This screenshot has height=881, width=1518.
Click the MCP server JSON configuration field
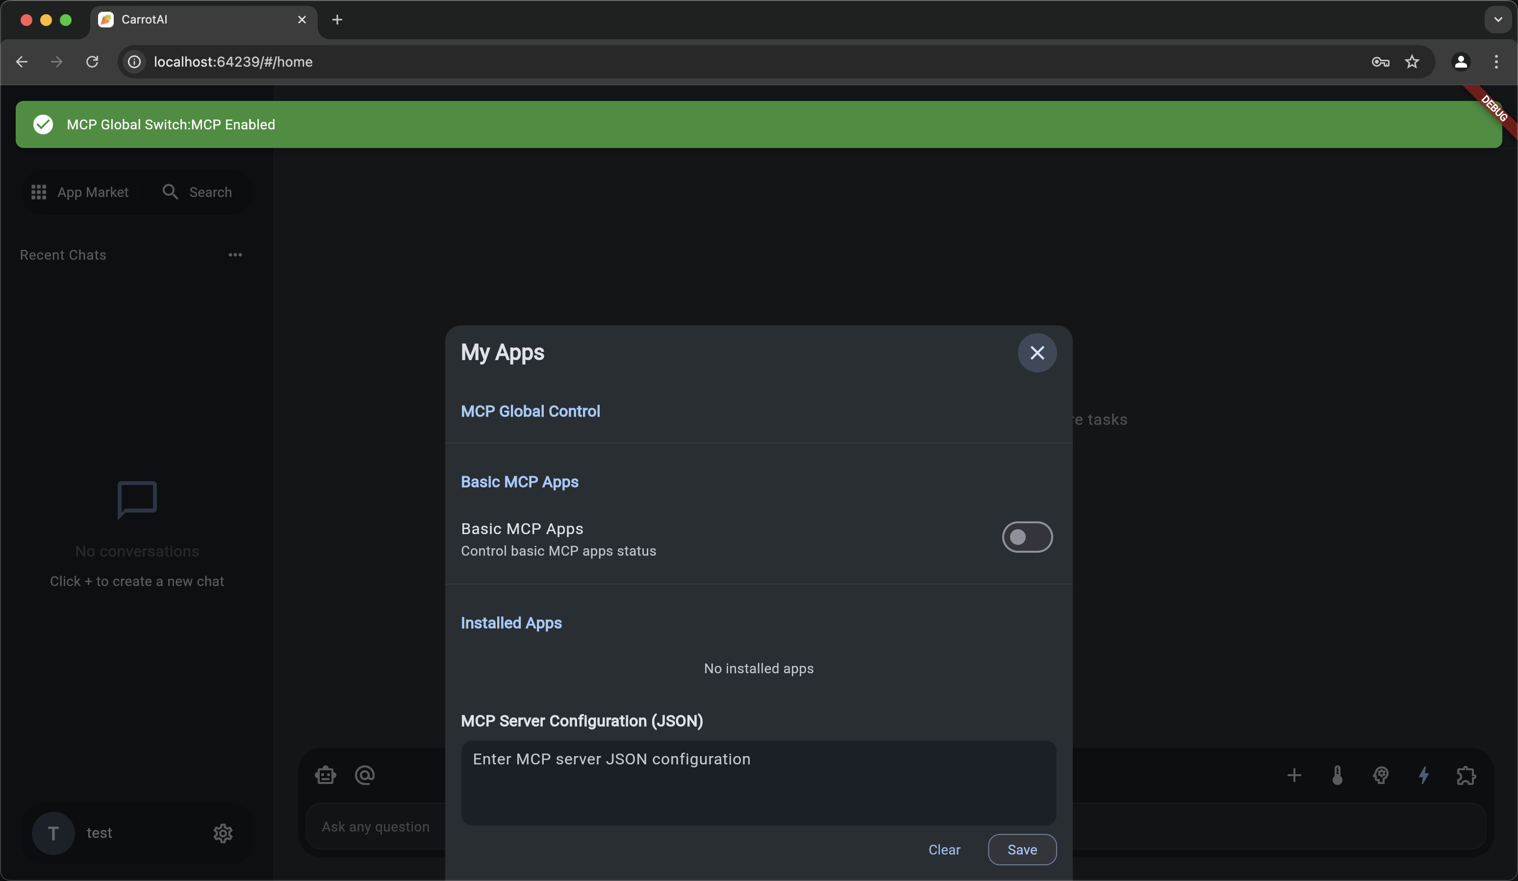tap(758, 783)
